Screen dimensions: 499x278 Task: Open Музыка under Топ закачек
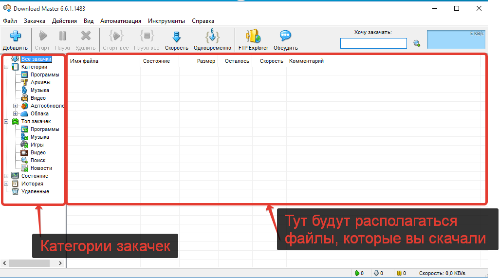(x=39, y=137)
